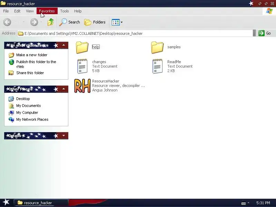Collapse the File and Folder Tasks panel
This screenshot has height=207, width=276.
(x=63, y=45)
